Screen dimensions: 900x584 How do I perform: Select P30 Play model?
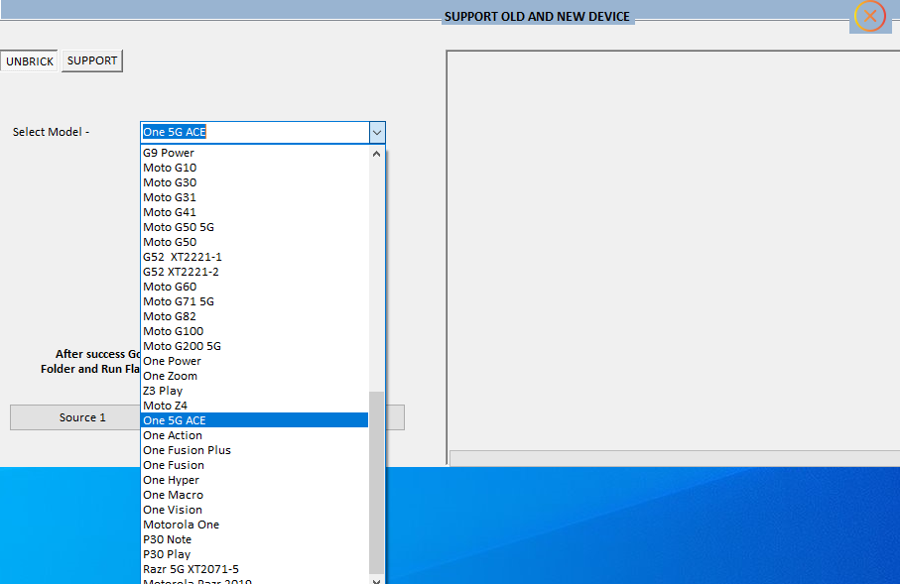pyautogui.click(x=254, y=554)
